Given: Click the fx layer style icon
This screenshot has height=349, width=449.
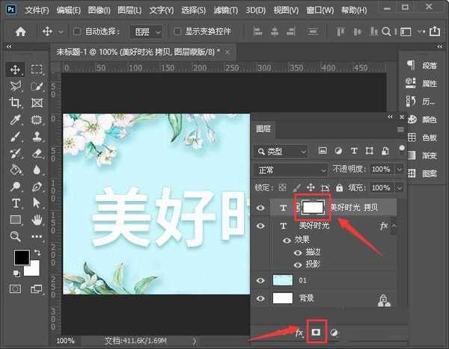Looking at the screenshot, I should click(299, 332).
